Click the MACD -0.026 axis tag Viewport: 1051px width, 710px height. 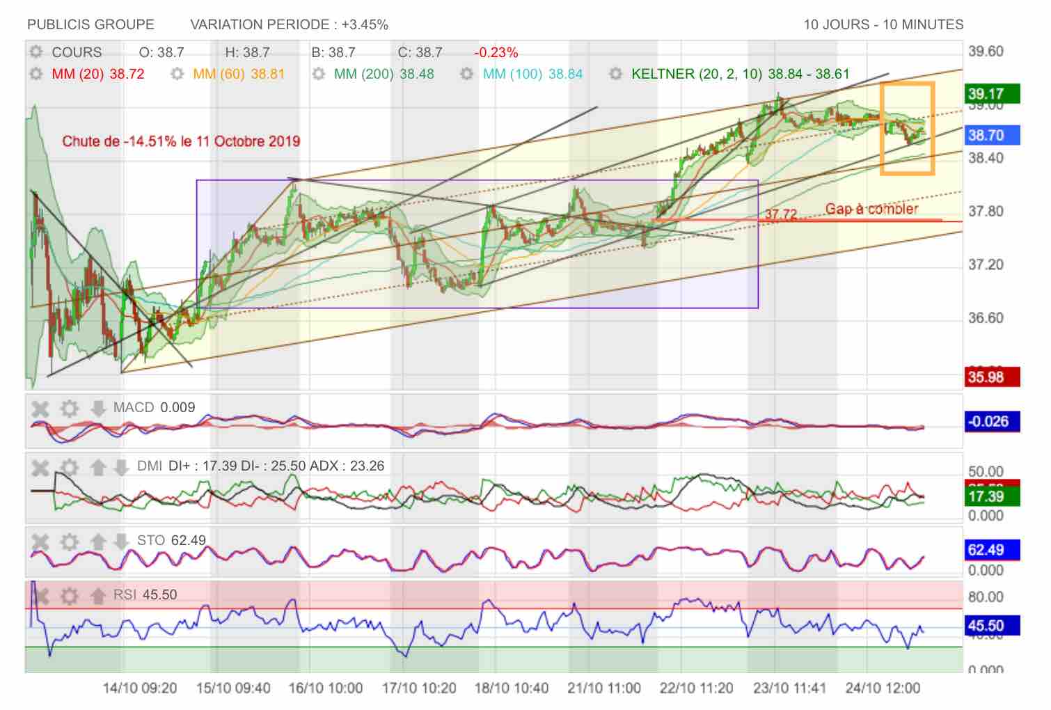pyautogui.click(x=992, y=421)
